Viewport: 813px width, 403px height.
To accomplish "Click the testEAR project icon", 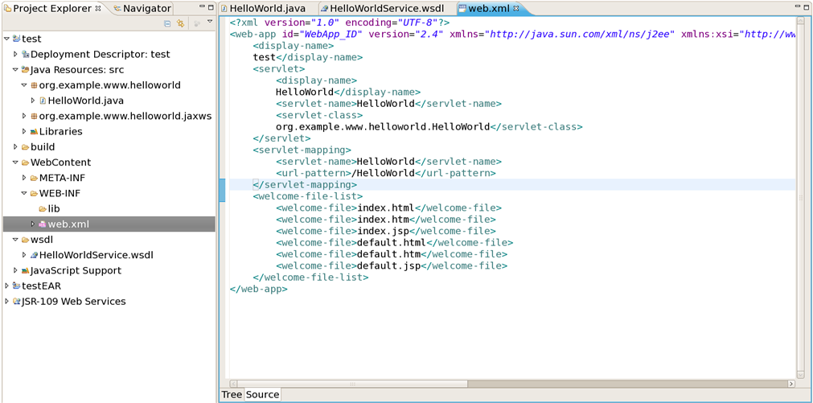I will tap(17, 286).
